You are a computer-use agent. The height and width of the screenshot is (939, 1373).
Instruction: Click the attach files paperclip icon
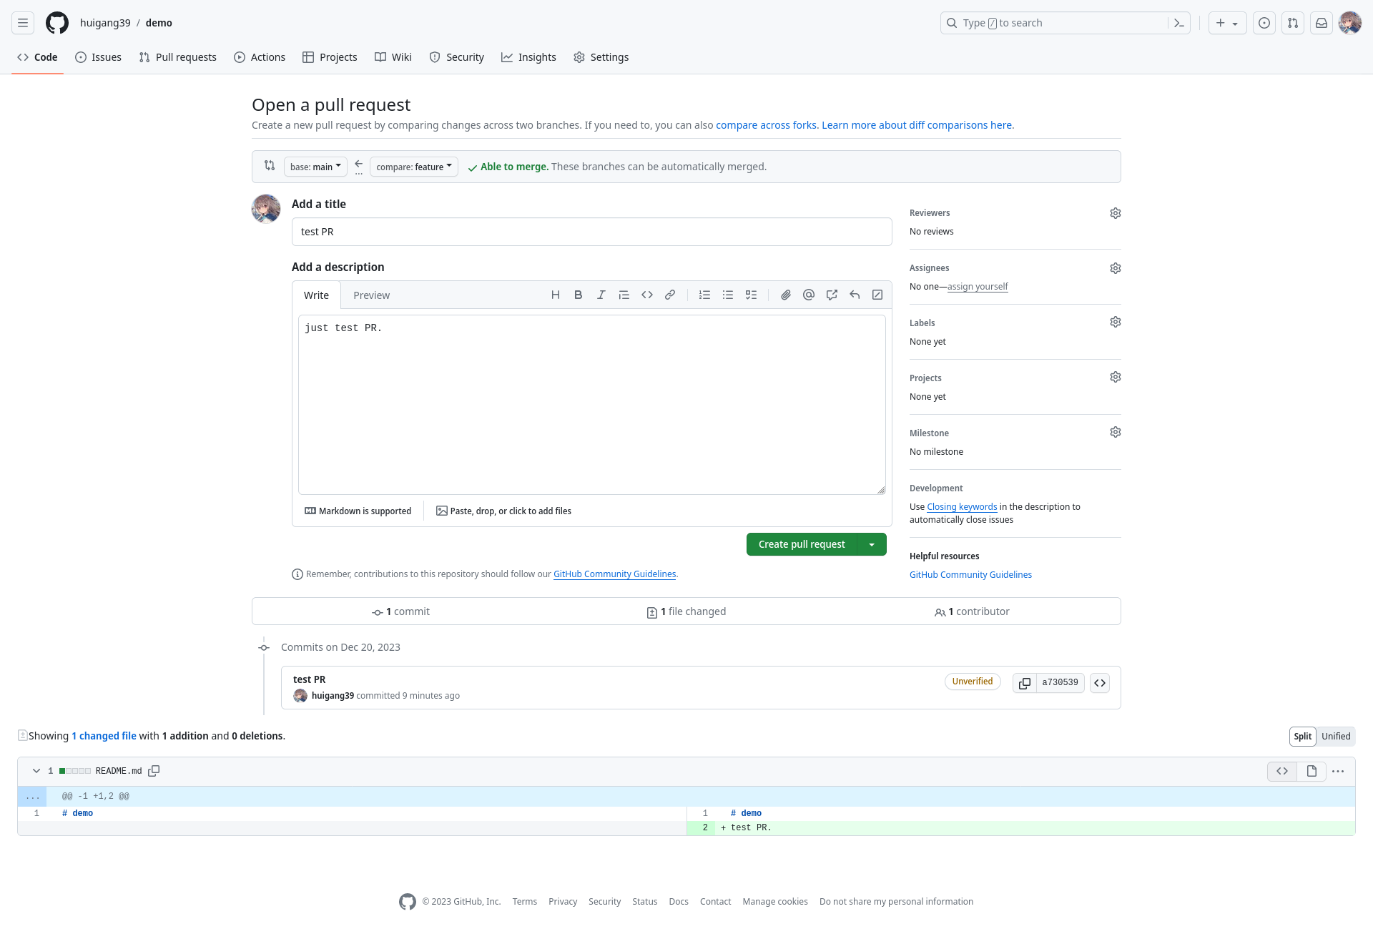[x=785, y=295]
